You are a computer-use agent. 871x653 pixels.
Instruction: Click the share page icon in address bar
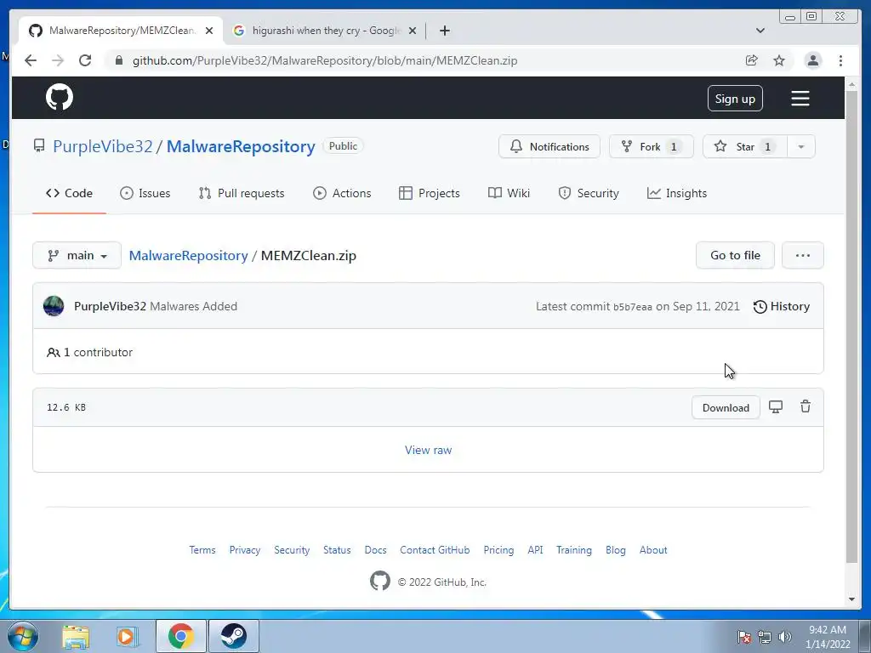click(x=751, y=60)
